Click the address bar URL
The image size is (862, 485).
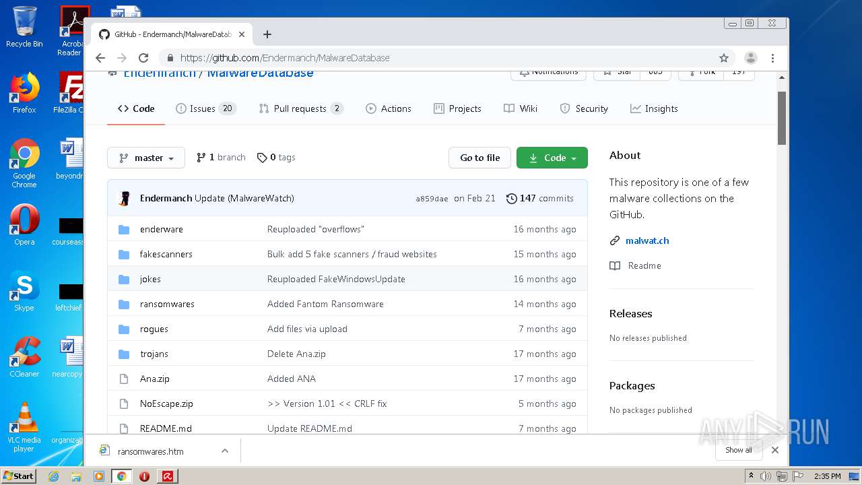tap(285, 58)
